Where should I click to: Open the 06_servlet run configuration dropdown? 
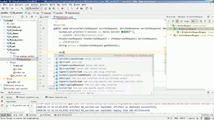click(x=34, y=8)
